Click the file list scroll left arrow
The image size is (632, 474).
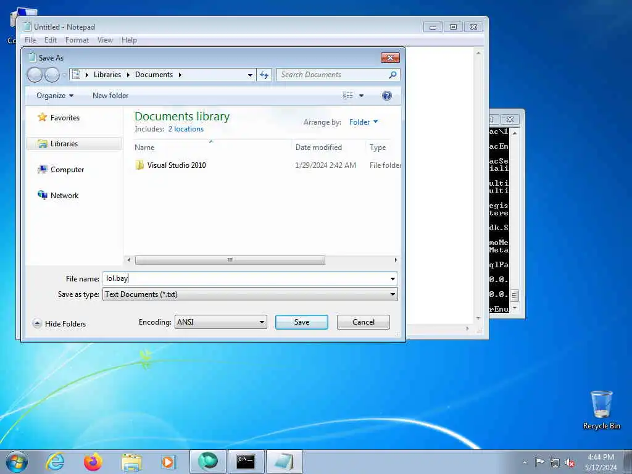[129, 260]
